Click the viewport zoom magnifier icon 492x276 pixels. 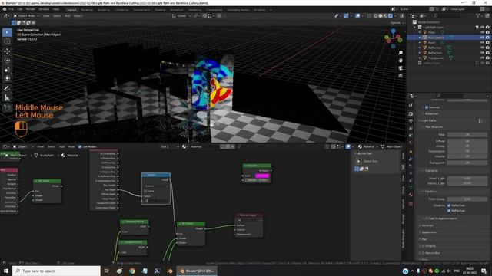(401, 53)
